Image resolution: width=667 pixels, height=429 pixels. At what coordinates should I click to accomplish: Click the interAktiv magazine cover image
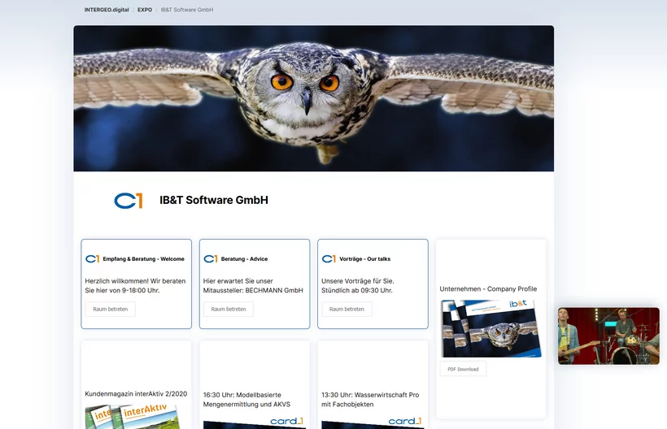coord(133,416)
